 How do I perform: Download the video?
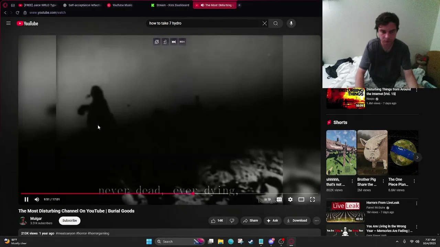point(297,221)
